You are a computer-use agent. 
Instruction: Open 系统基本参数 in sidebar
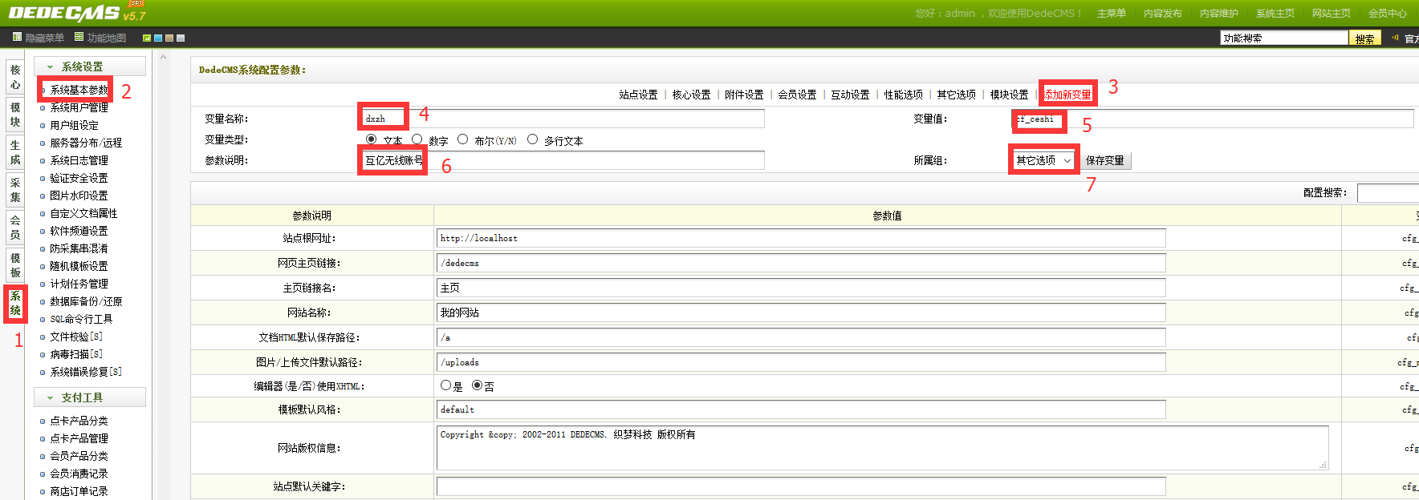click(79, 90)
